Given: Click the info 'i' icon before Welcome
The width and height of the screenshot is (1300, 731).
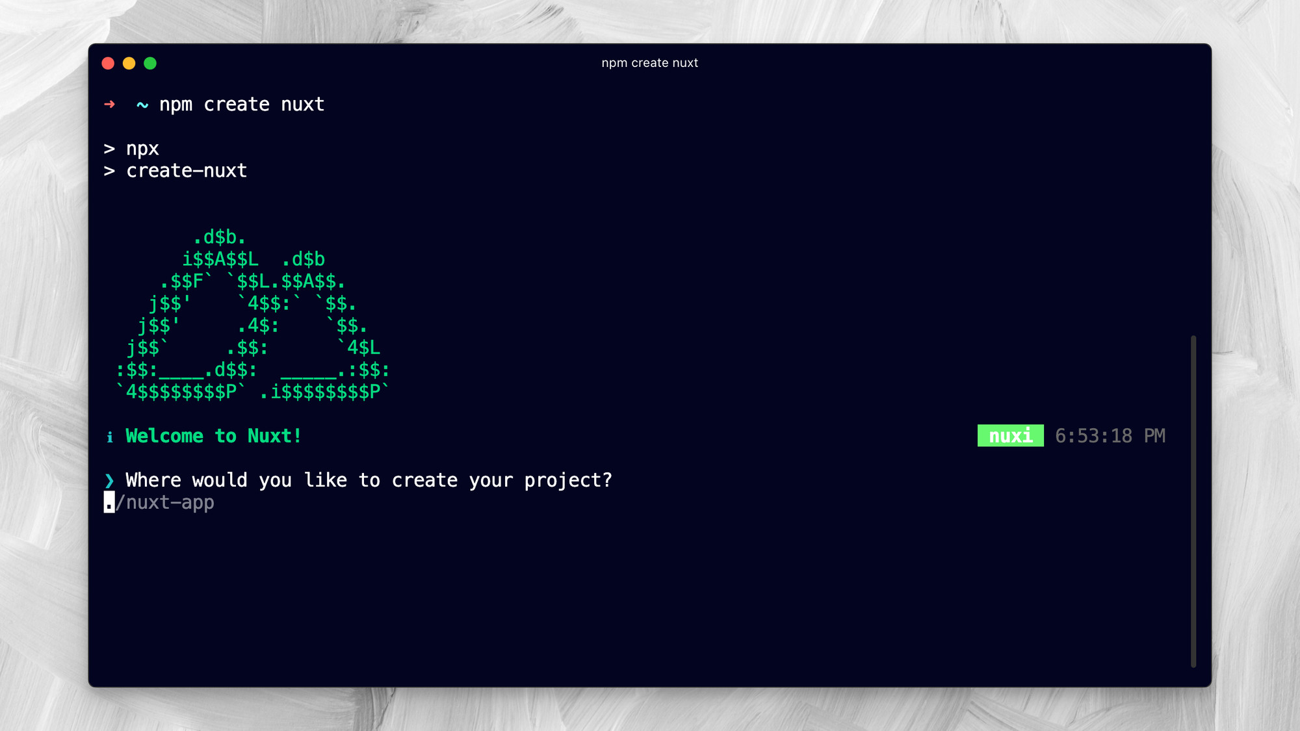Looking at the screenshot, I should pyautogui.click(x=110, y=437).
